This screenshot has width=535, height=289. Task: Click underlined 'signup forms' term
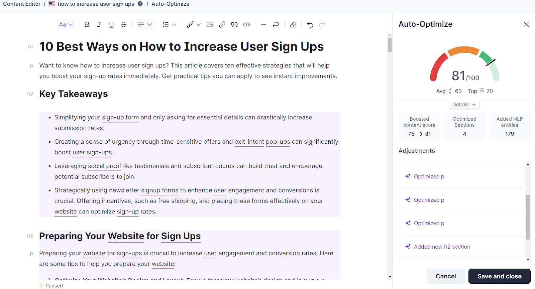coord(159,190)
